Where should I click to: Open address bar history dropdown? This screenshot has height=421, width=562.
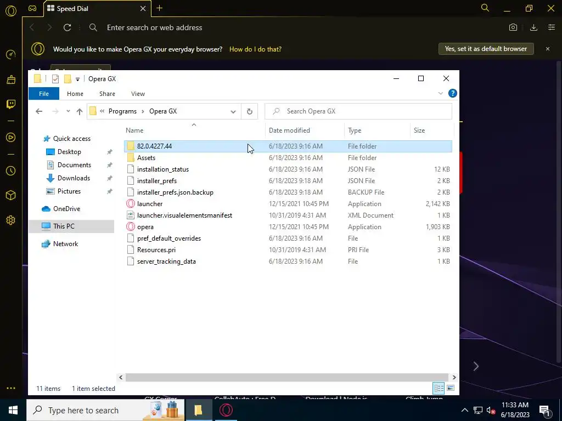(233, 112)
